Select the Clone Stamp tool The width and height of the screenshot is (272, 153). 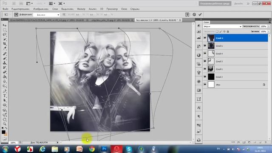[x=5, y=63]
